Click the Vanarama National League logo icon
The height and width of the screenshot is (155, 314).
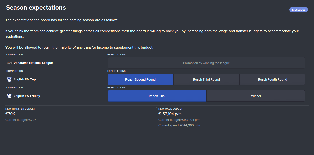click(9, 63)
